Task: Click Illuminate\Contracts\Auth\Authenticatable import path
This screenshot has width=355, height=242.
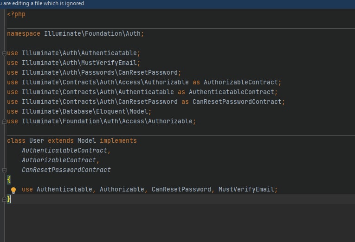Action: pos(98,92)
